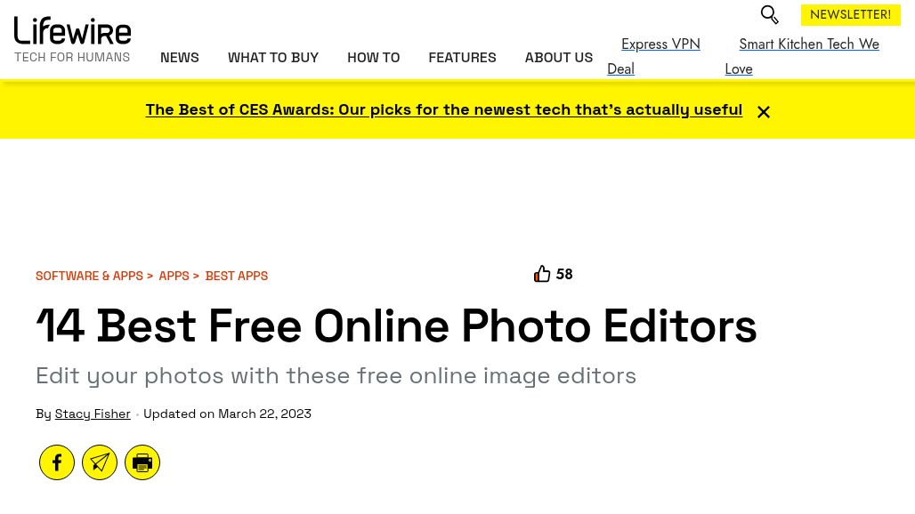Open the ABOUT US menu
The height and width of the screenshot is (514, 915).
[x=558, y=57]
